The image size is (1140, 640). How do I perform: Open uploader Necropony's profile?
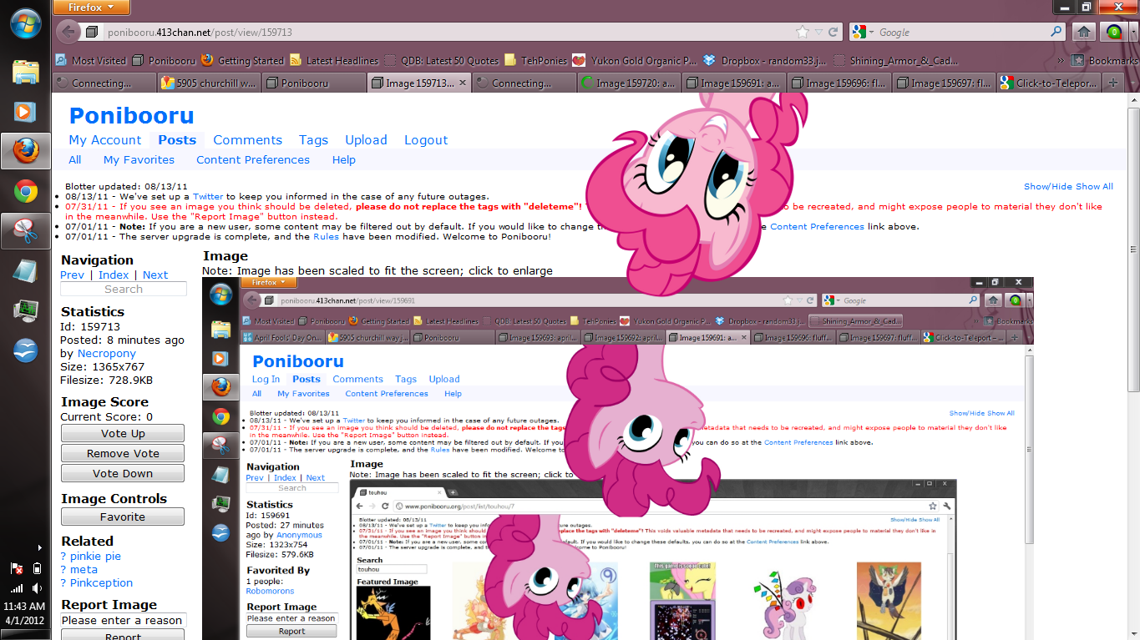pyautogui.click(x=107, y=353)
